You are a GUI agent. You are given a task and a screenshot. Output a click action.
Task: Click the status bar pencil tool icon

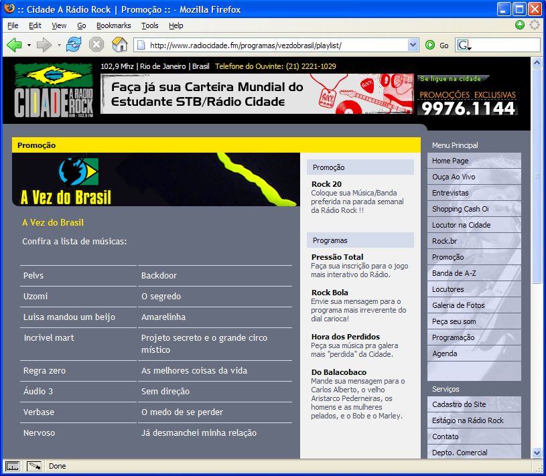coord(34,466)
